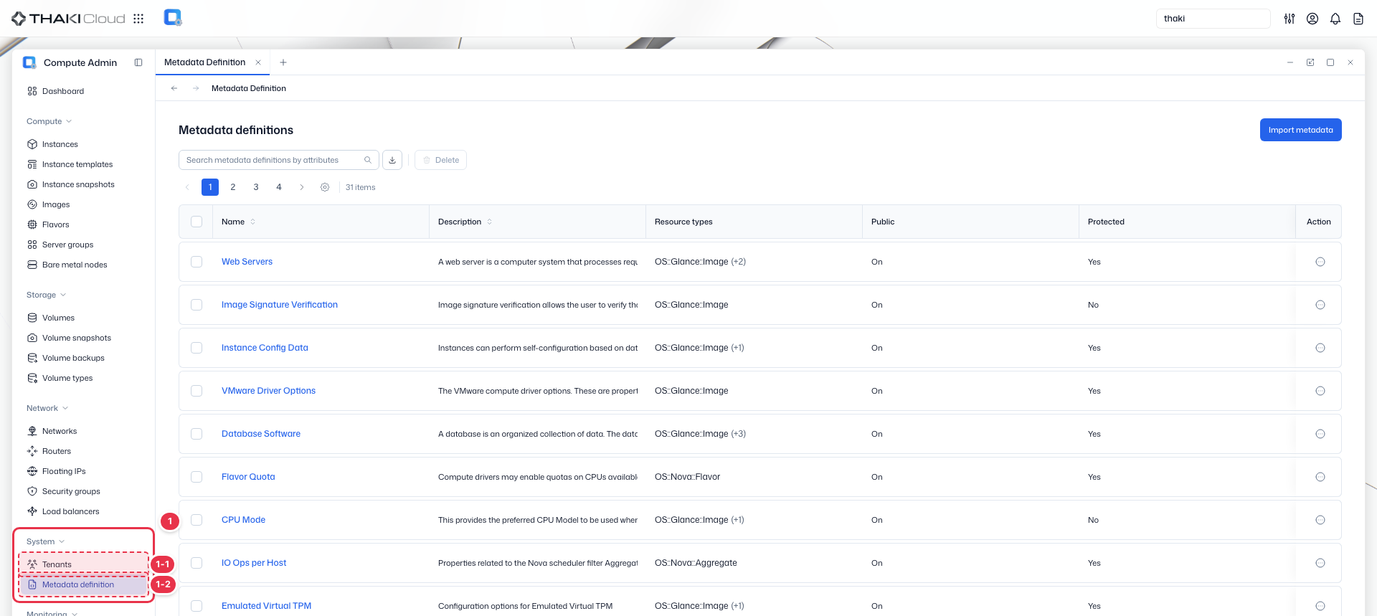The height and width of the screenshot is (616, 1377).
Task: Go to next page arrow in pagination
Action: point(302,187)
